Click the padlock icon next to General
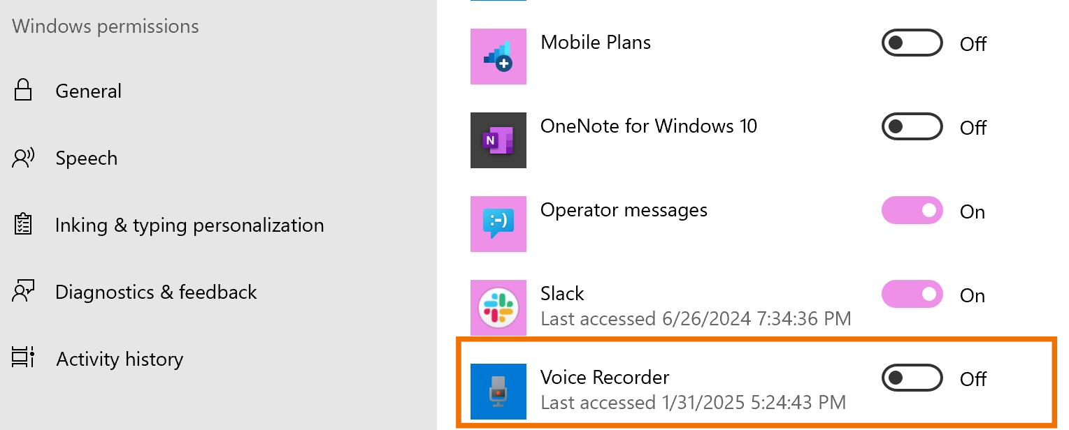The height and width of the screenshot is (430, 1069). pos(23,90)
